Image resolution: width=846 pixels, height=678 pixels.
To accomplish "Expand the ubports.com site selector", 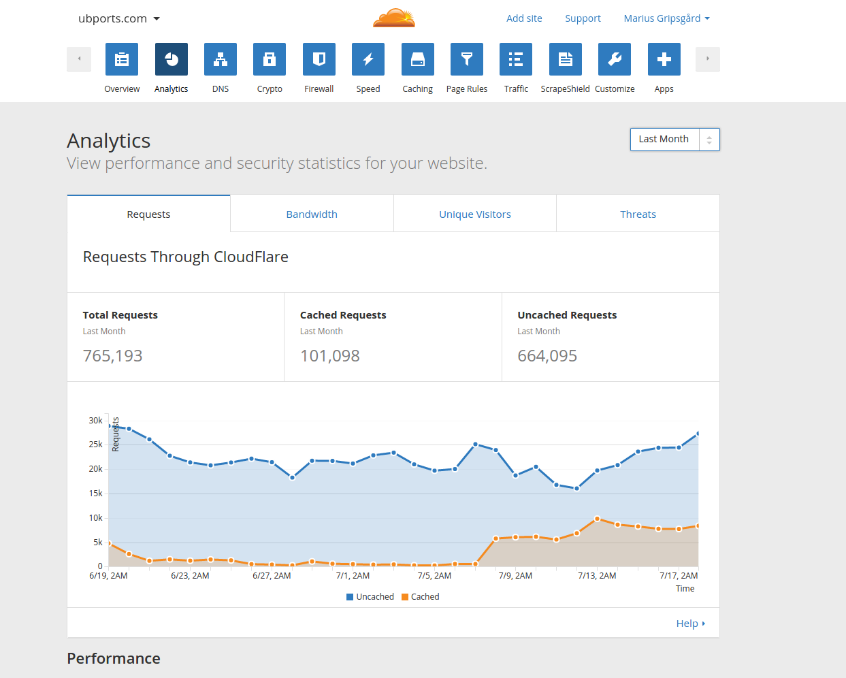I will point(119,19).
